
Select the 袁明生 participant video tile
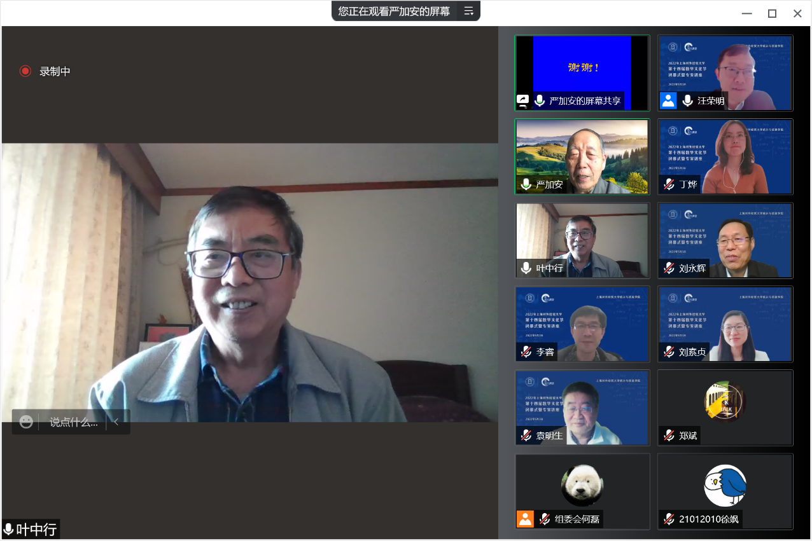(582, 407)
